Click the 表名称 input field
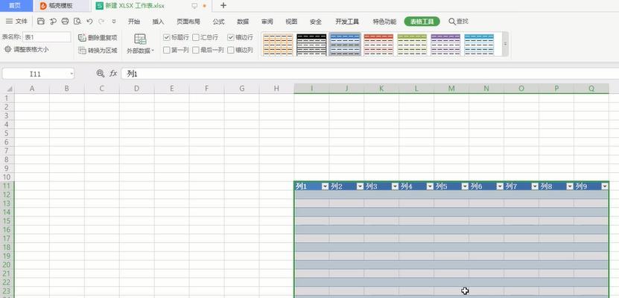619x298 pixels. point(47,37)
